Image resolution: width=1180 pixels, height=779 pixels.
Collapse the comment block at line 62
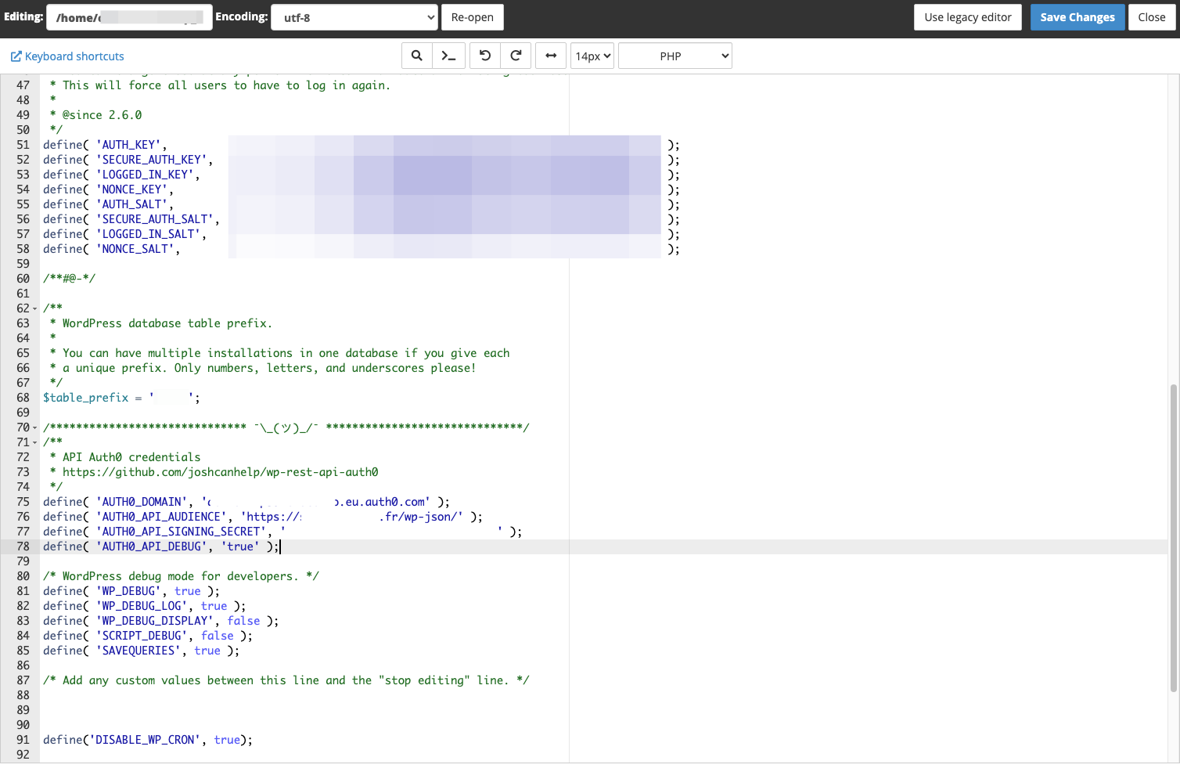(34, 308)
